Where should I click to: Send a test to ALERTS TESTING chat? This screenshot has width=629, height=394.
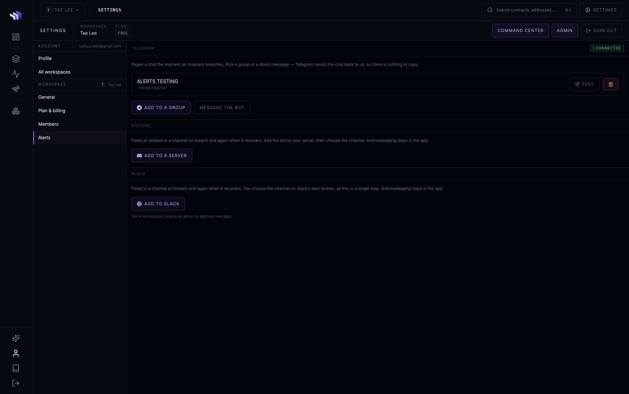point(584,84)
